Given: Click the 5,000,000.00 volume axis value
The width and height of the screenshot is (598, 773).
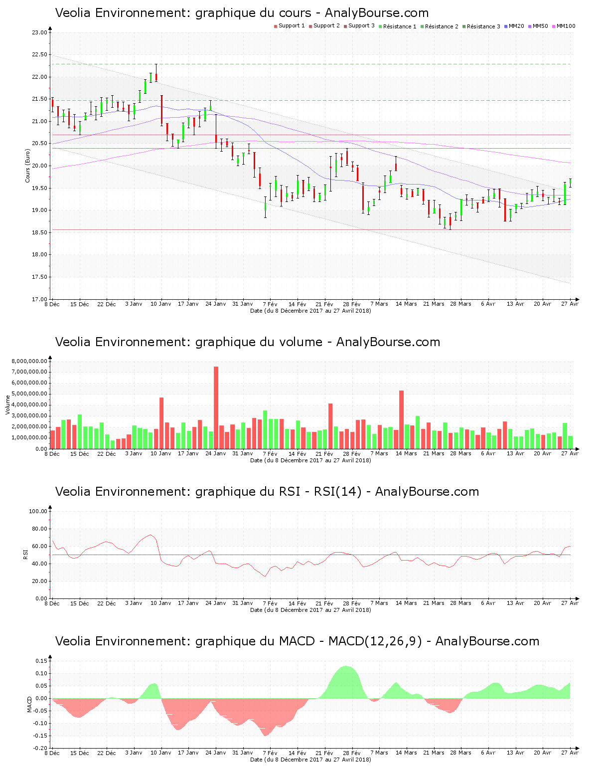Looking at the screenshot, I should pos(29,394).
